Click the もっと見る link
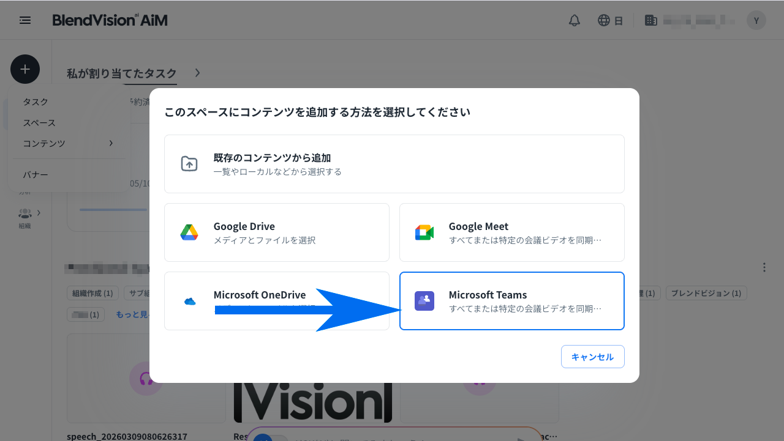 pos(133,314)
